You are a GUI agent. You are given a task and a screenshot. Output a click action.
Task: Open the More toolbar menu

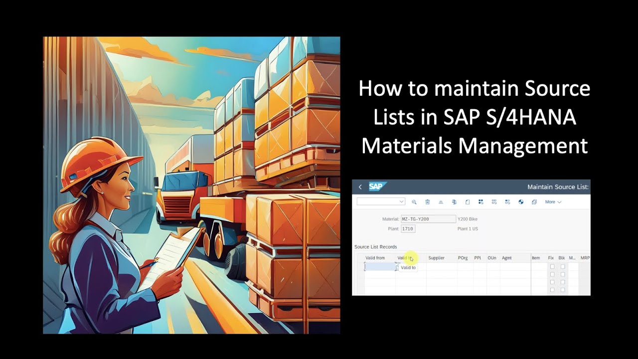(553, 202)
